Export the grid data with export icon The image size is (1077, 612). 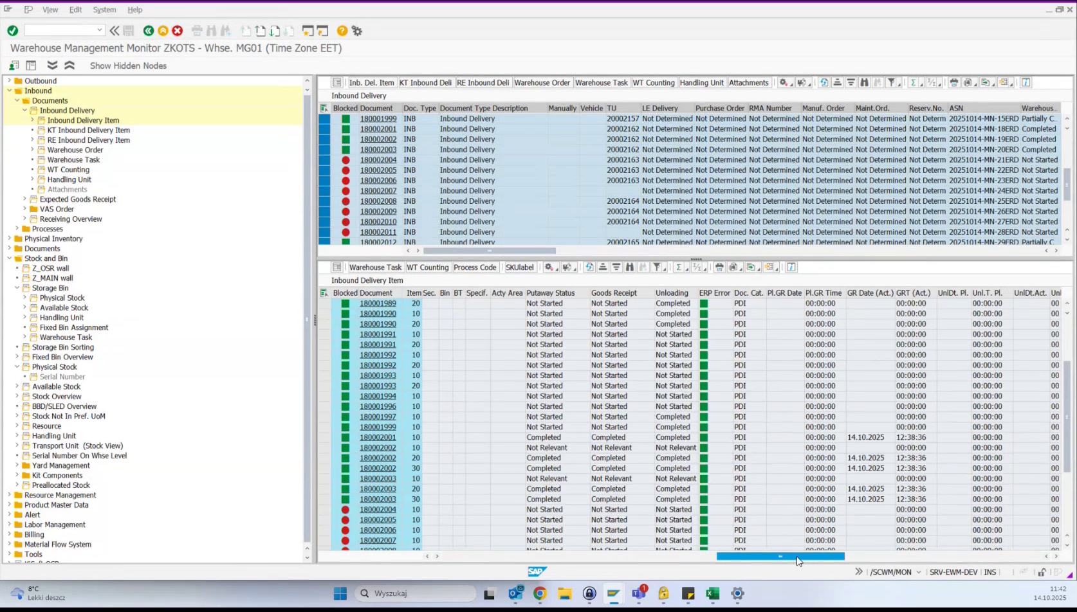[x=986, y=82]
